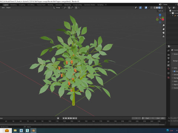Select material preview shading mode
178x133 pixels.
tap(159, 8)
